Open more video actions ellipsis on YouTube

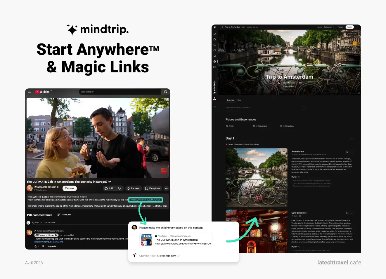(166, 189)
